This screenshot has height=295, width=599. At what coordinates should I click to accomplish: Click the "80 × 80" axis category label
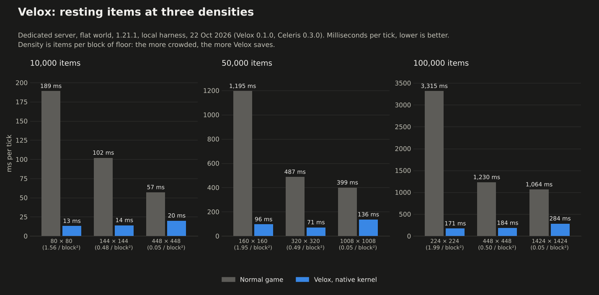(61, 241)
